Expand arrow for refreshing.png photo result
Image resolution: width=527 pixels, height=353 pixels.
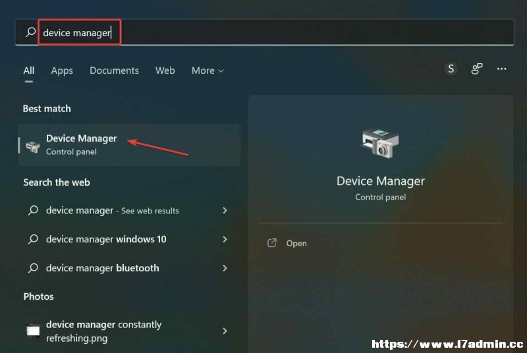click(225, 331)
